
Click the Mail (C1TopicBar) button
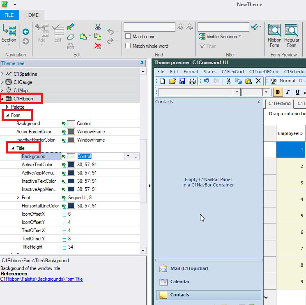[208, 268]
